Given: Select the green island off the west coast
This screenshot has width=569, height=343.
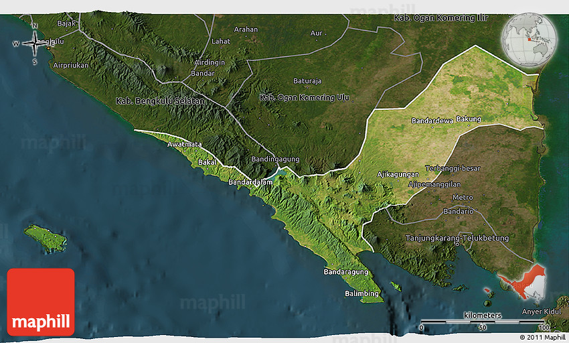Looking at the screenshot, I should [46, 236].
